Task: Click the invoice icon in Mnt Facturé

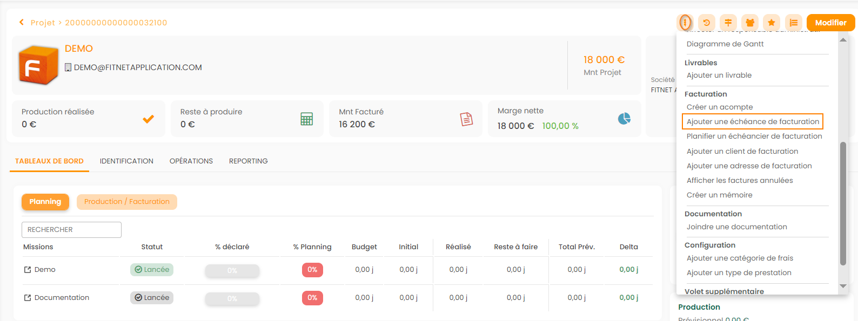Action: pyautogui.click(x=466, y=119)
